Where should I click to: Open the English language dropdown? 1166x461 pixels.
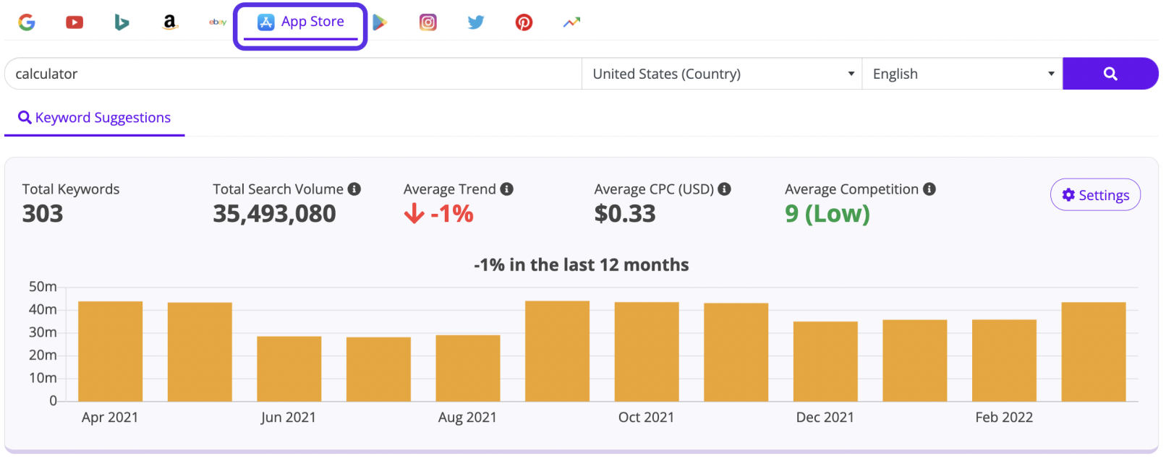tap(962, 73)
